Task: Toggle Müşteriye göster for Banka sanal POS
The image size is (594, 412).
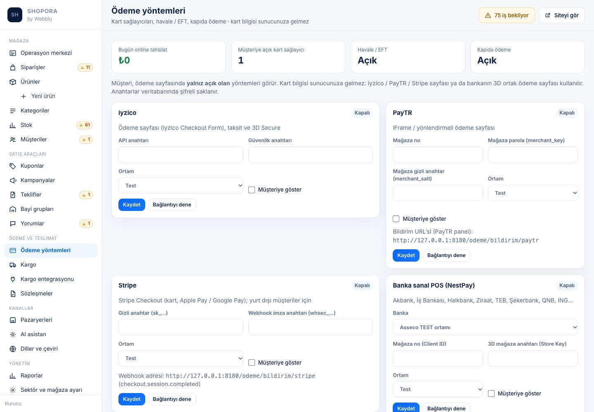Action: (491, 393)
